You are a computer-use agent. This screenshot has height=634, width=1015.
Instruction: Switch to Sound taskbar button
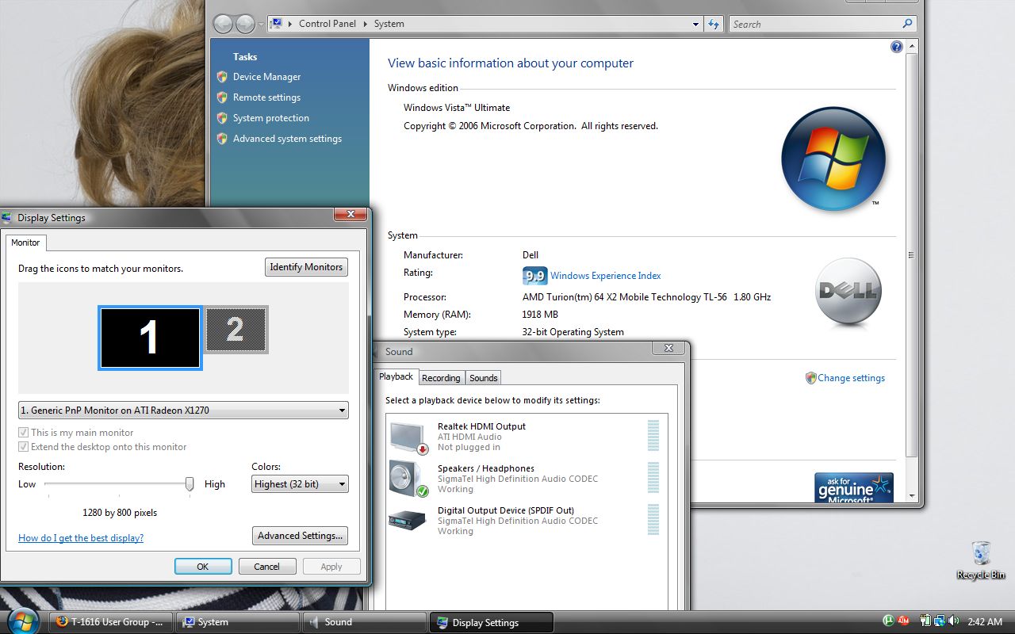(x=364, y=622)
